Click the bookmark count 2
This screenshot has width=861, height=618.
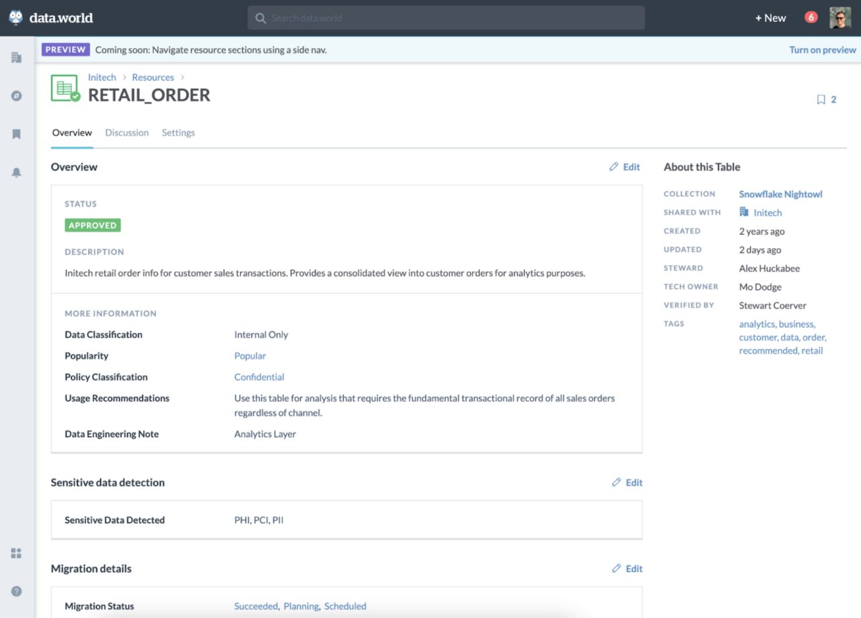[833, 100]
